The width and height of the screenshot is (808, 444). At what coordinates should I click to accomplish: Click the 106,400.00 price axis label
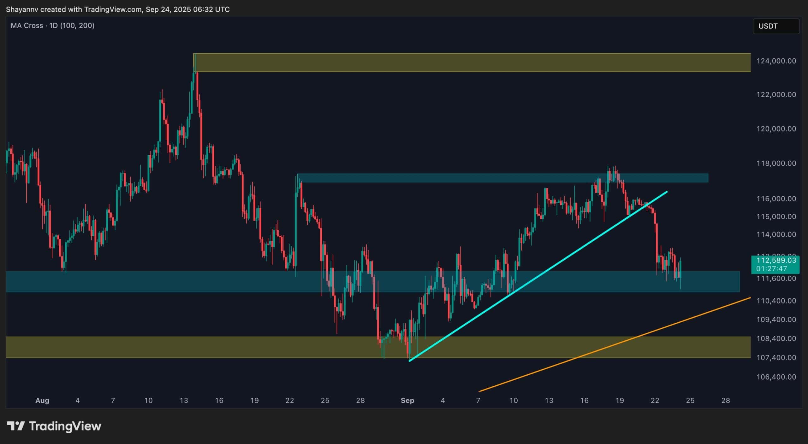pos(776,377)
